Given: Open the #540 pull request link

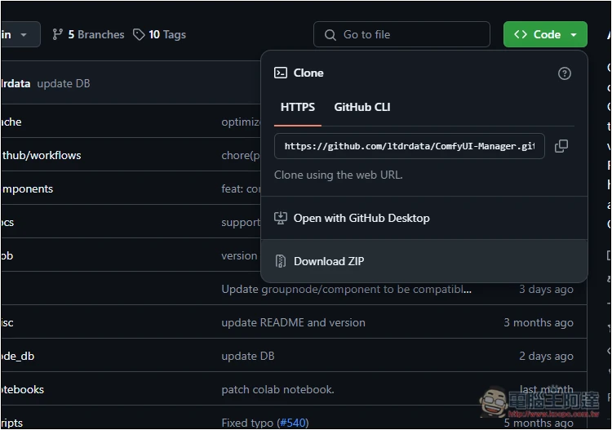Looking at the screenshot, I should point(292,423).
